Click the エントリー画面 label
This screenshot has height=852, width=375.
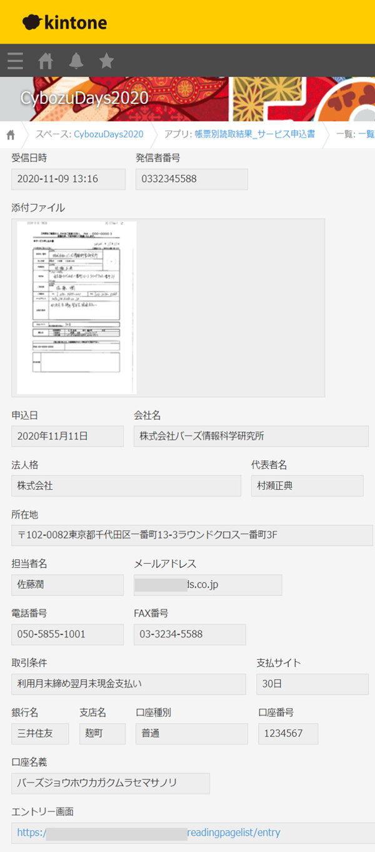click(x=42, y=812)
